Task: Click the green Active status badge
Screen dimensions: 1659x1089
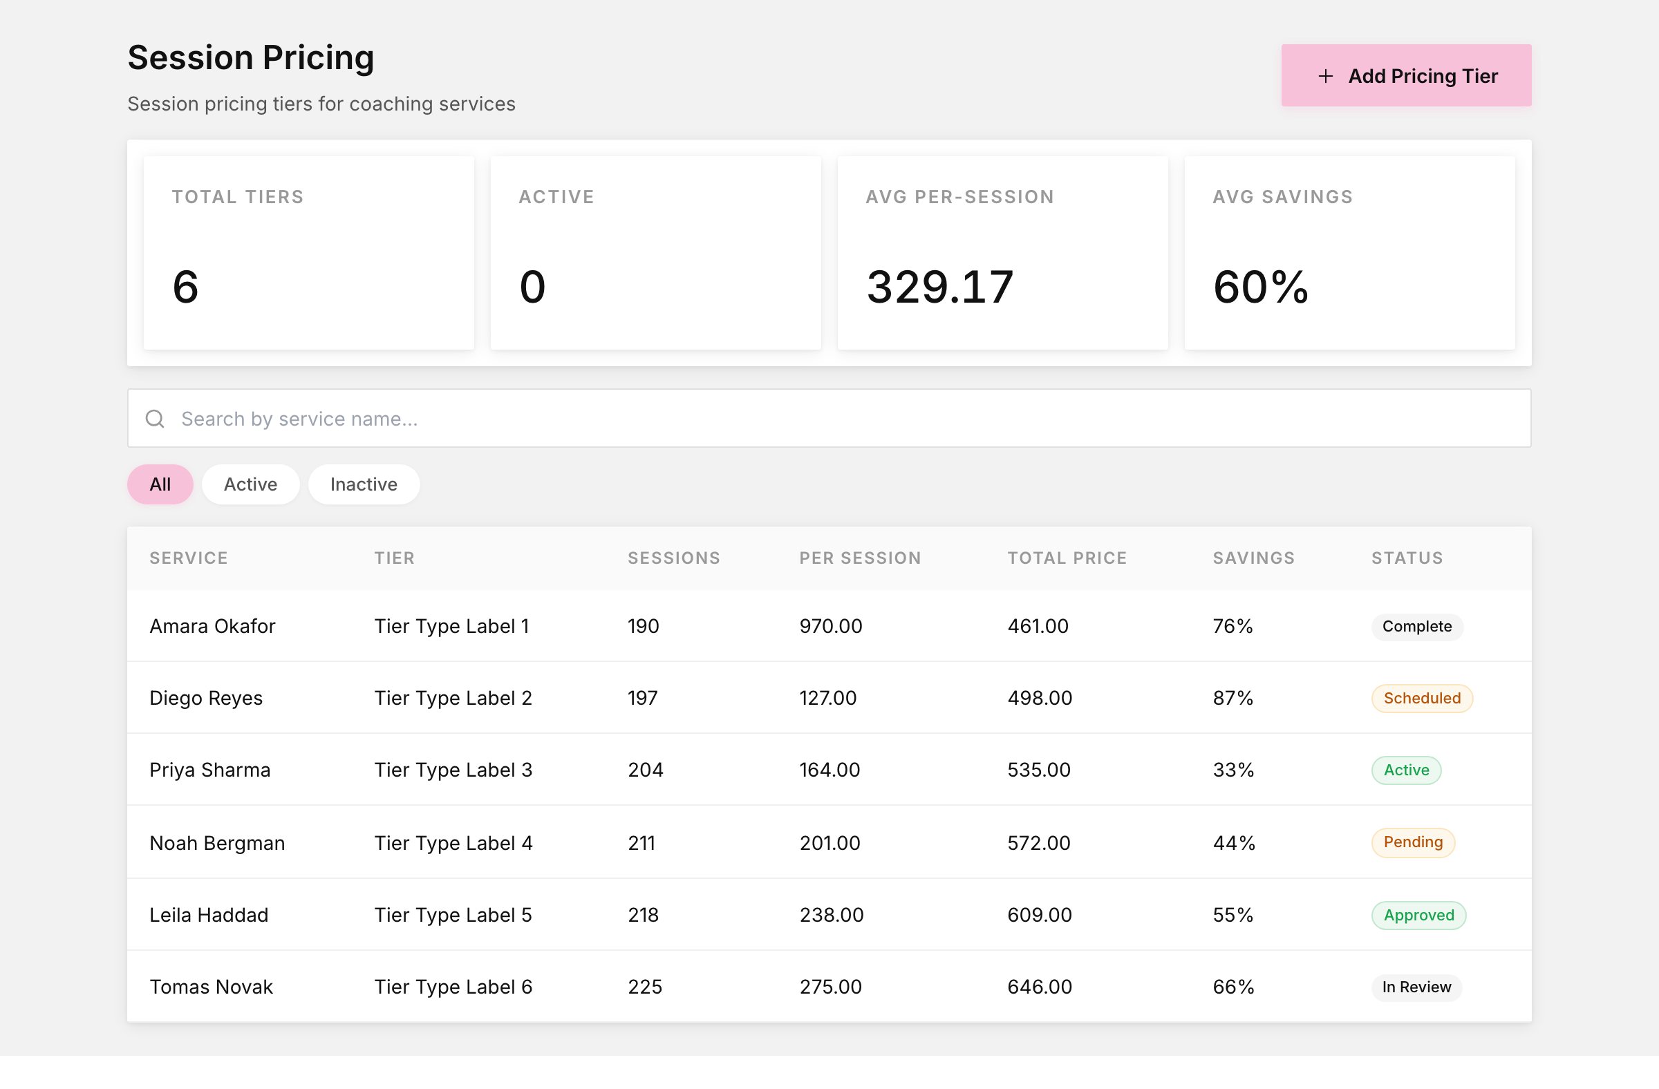Action: pos(1405,770)
